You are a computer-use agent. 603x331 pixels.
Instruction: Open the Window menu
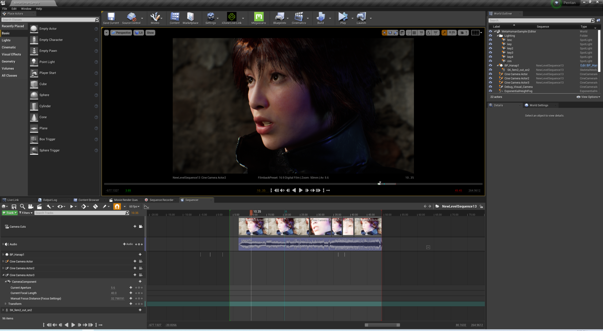26,9
